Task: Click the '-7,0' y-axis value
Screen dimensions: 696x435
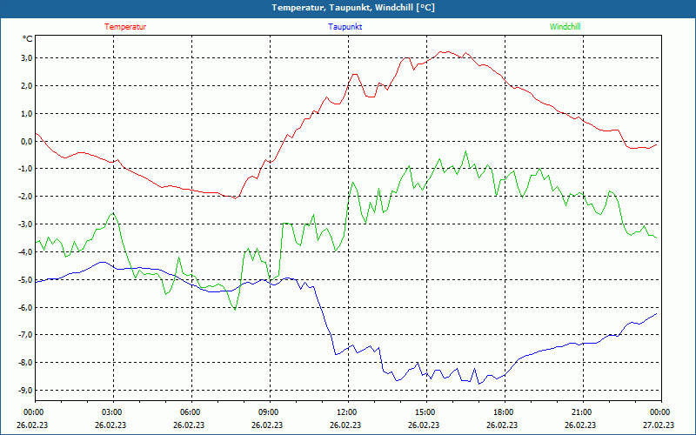Action: click(25, 335)
